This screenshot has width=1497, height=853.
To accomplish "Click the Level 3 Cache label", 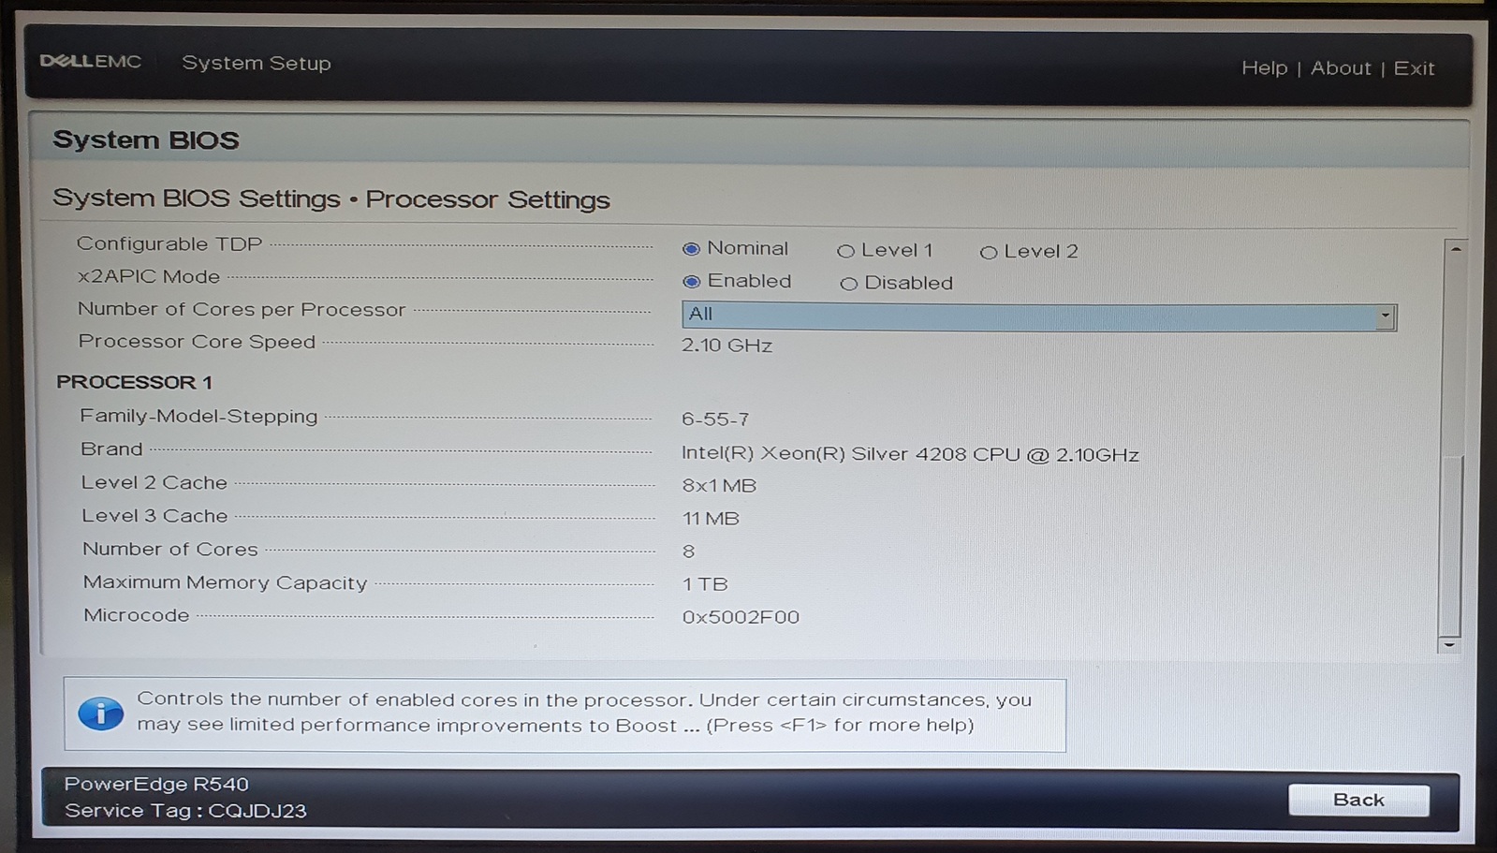I will click(154, 516).
